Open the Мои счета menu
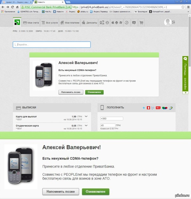Screen dimensions: 191x199 31,23
